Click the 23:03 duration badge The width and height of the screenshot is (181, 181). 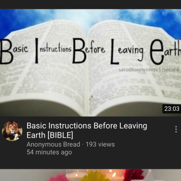tap(172, 109)
